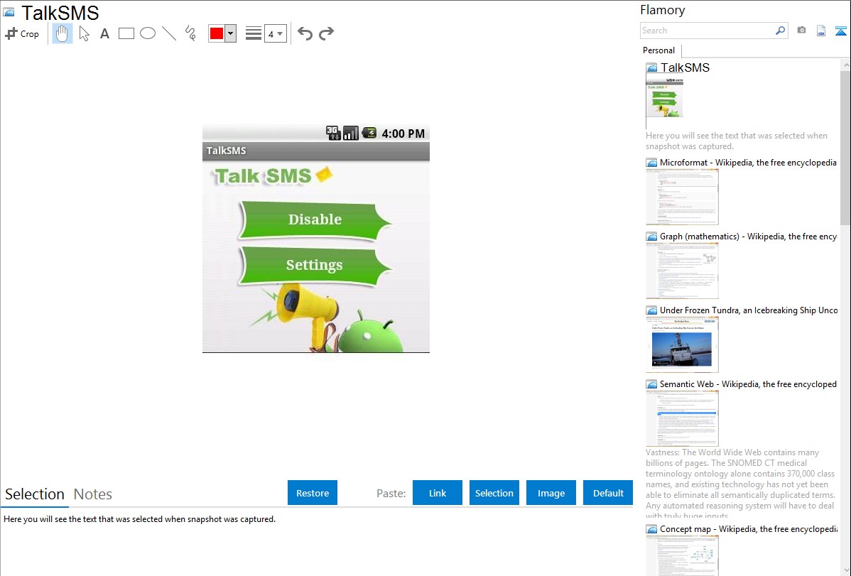Open the color picker dropdown arrow
This screenshot has width=851, height=576.
pyautogui.click(x=230, y=33)
